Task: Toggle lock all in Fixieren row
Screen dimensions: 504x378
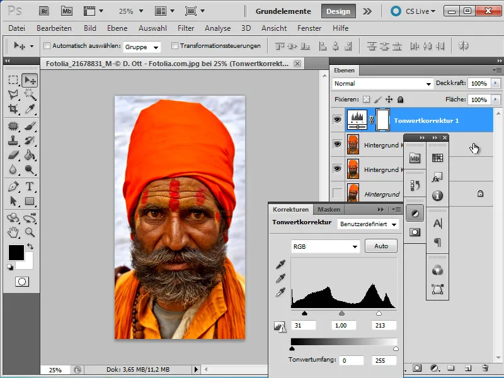Action: [x=400, y=100]
